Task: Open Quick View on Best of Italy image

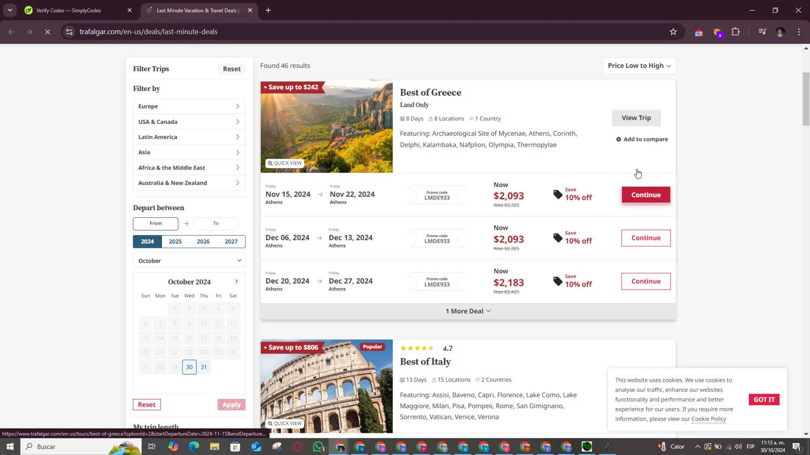Action: [285, 424]
